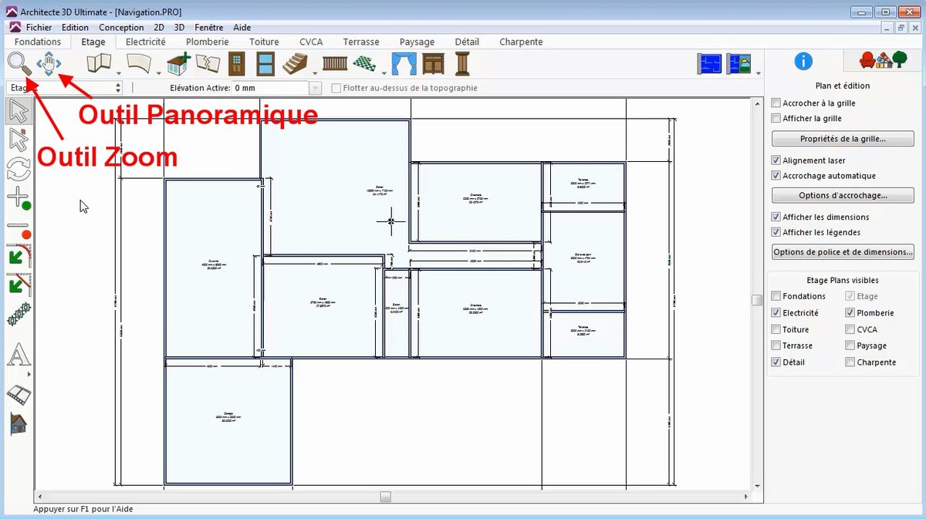Click the film strip animation tool
The width and height of the screenshot is (926, 519).
19,395
